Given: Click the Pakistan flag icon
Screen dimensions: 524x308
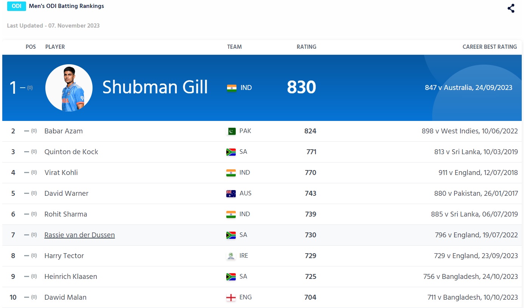Looking at the screenshot, I should point(231,131).
